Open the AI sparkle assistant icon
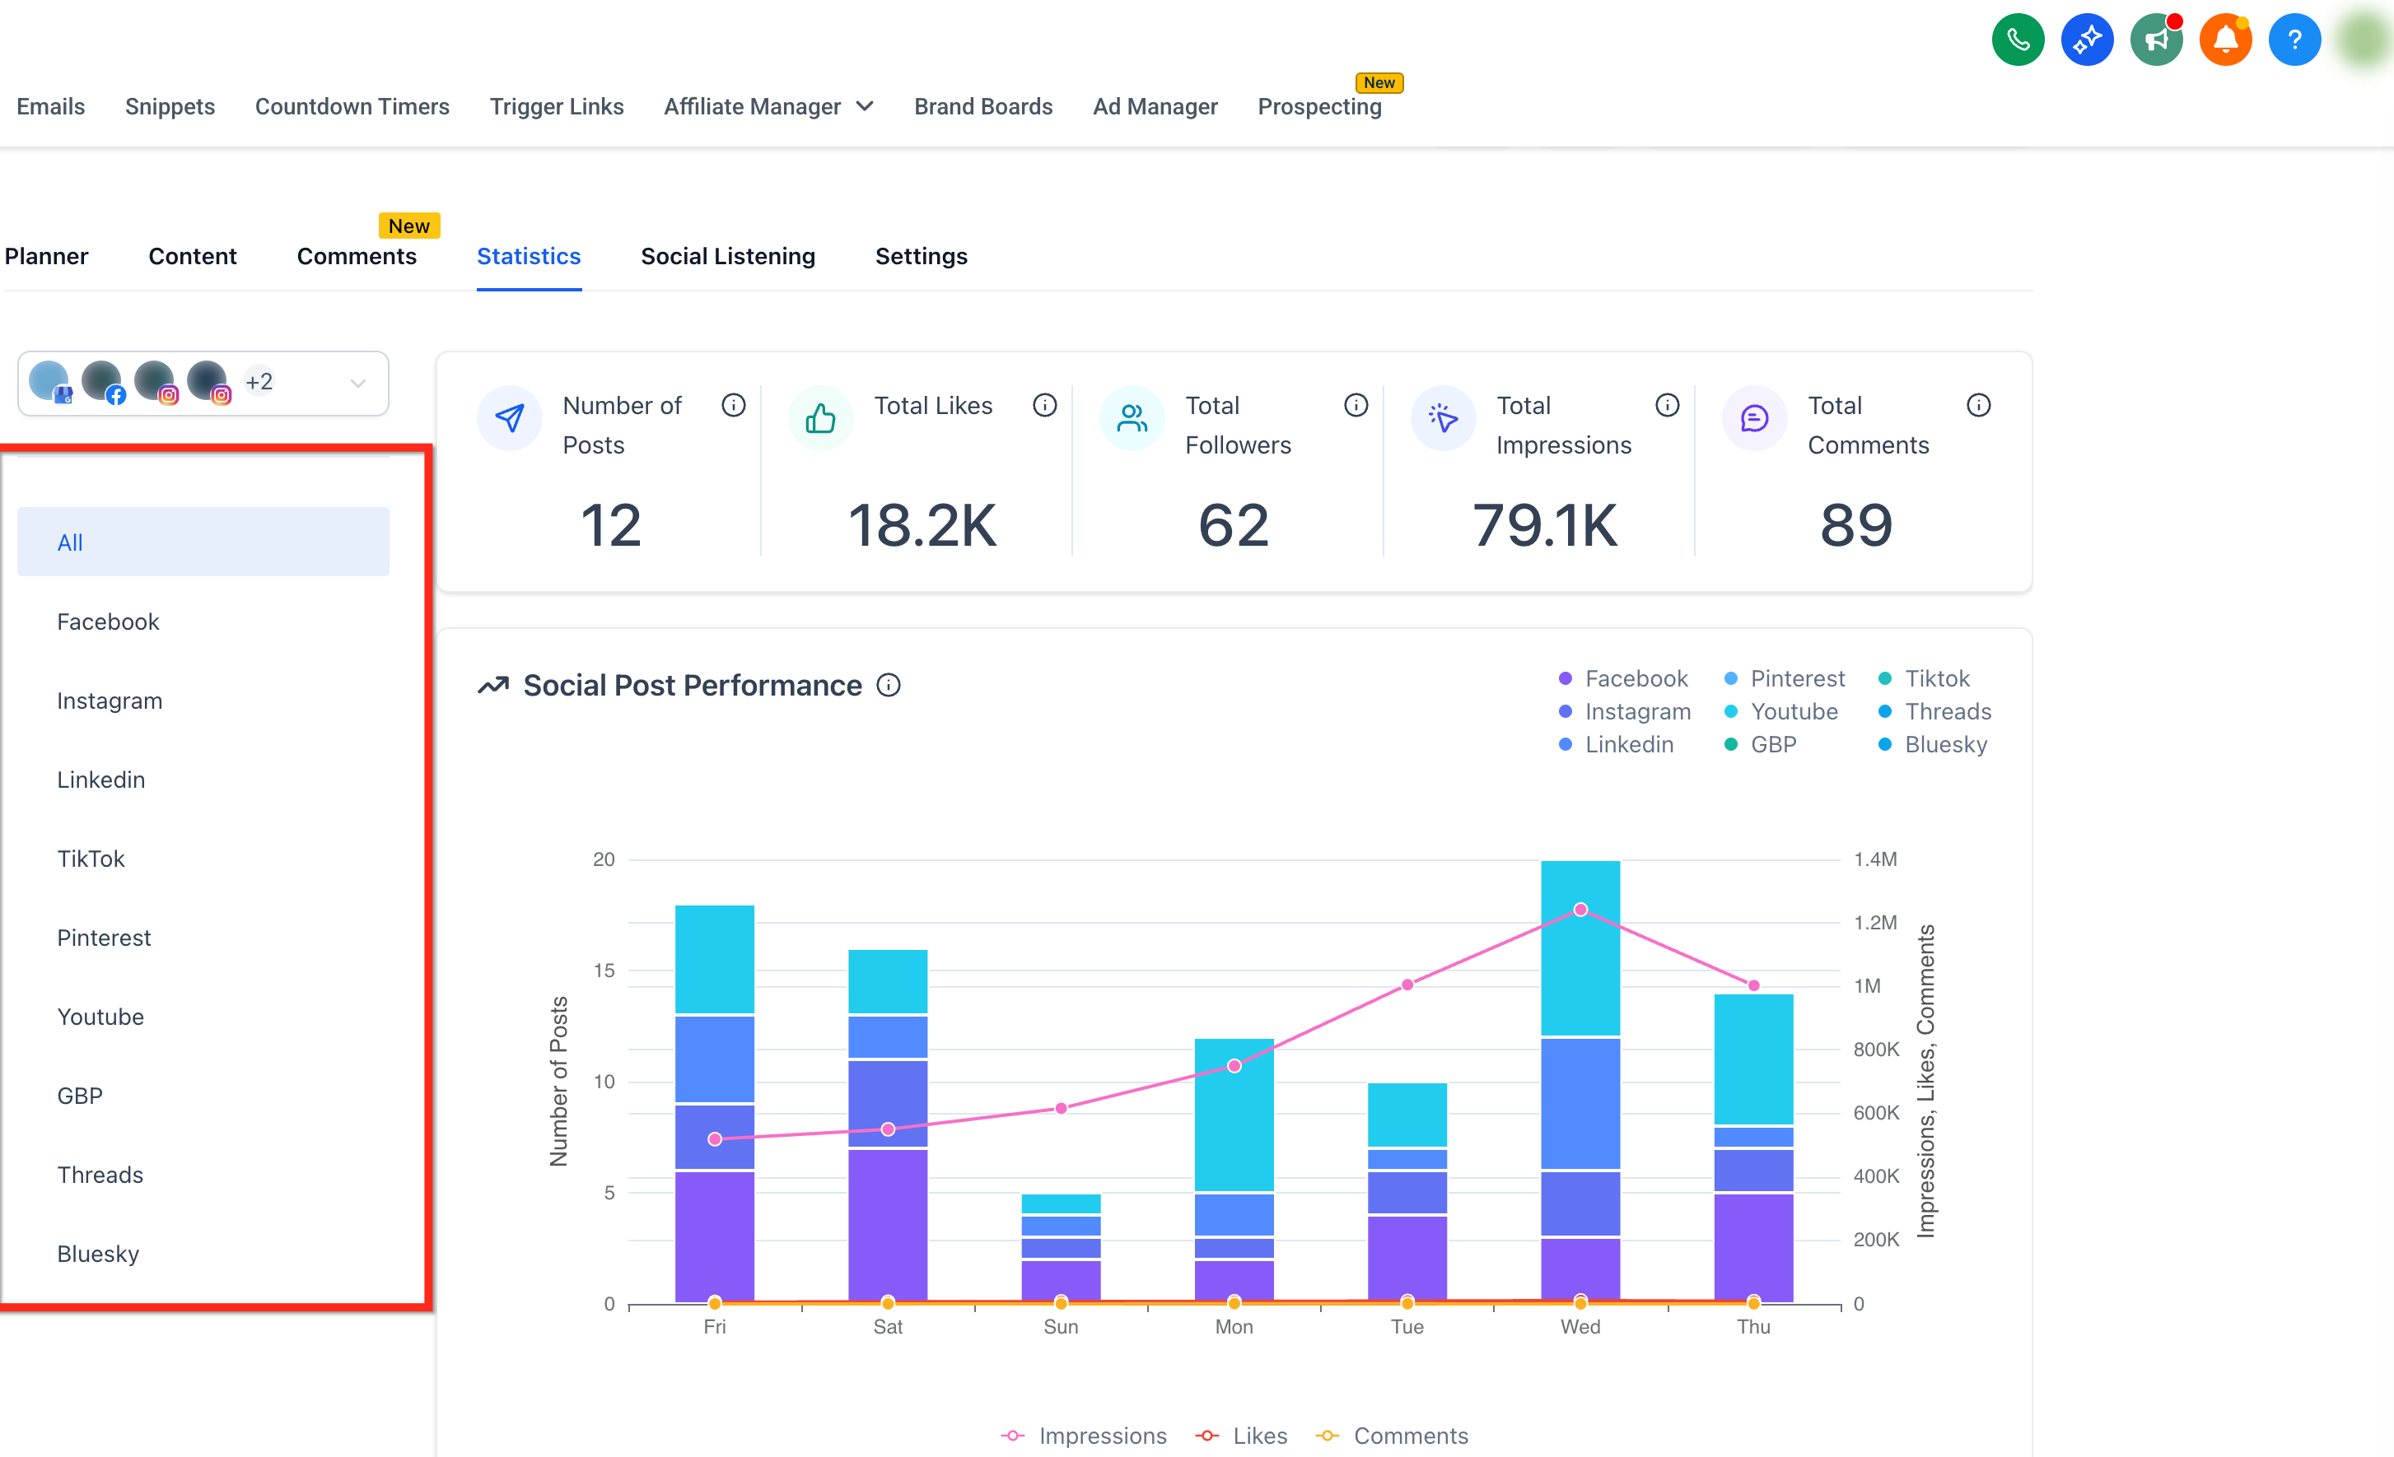The height and width of the screenshot is (1457, 2394). tap(2086, 40)
